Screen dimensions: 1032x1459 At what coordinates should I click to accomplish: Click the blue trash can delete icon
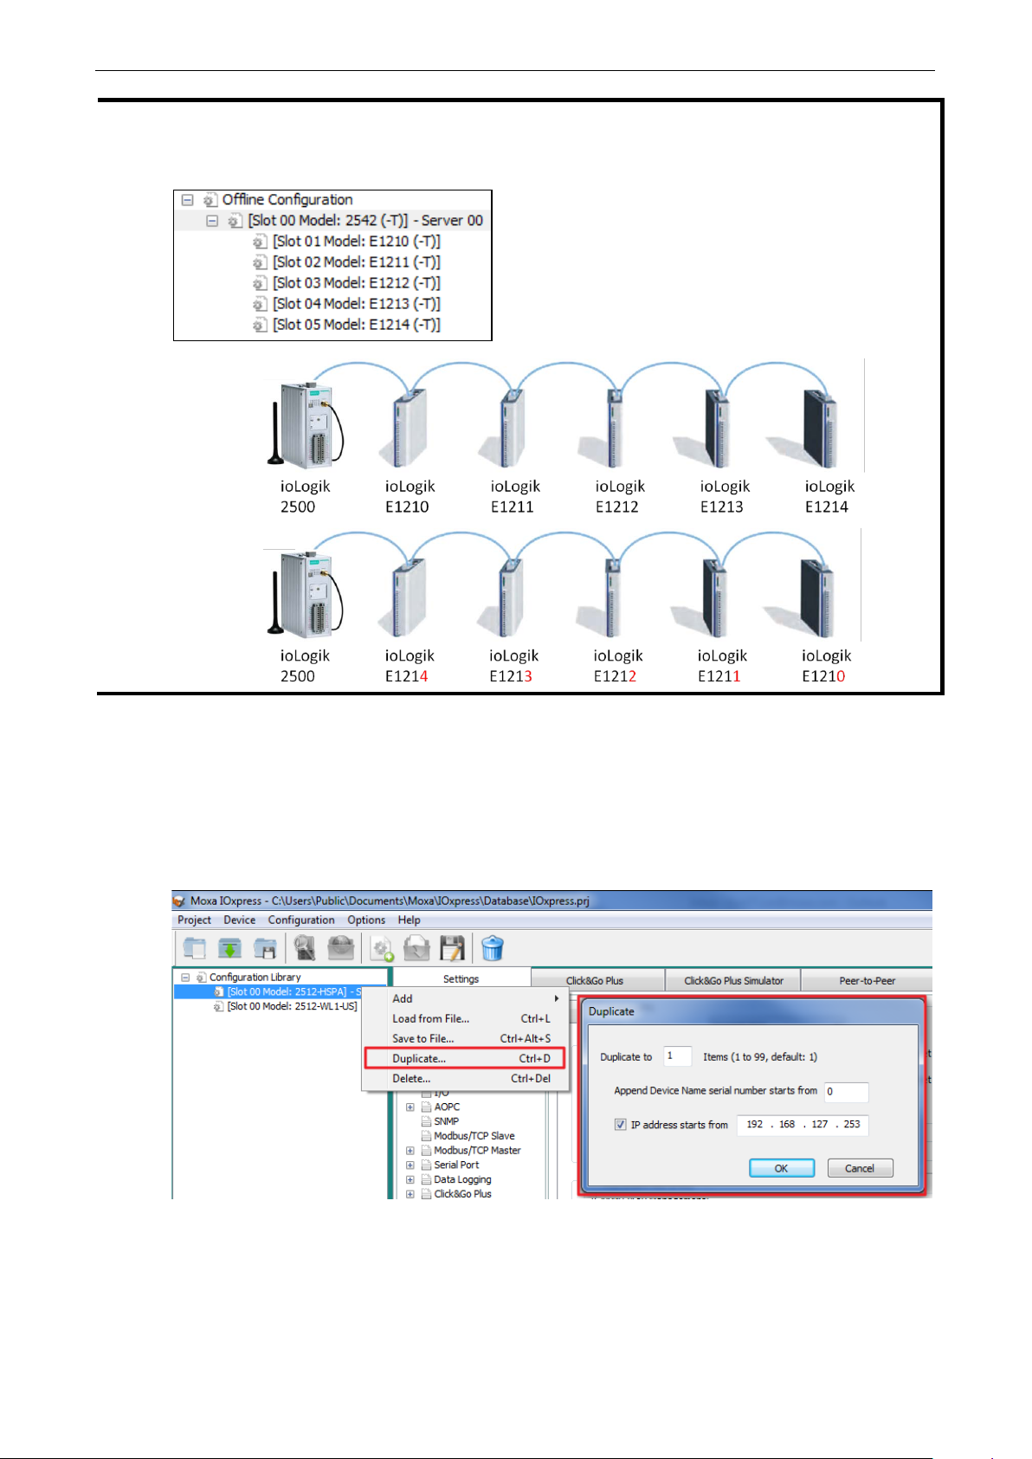click(493, 948)
